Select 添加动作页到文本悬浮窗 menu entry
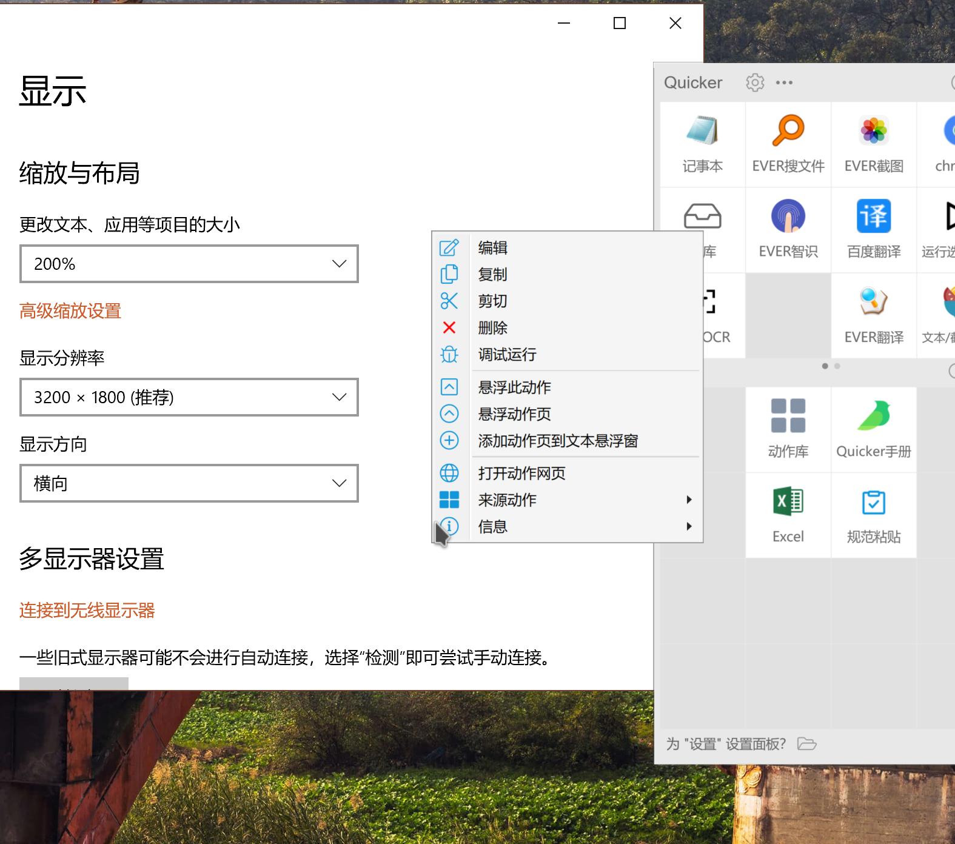Image resolution: width=955 pixels, height=844 pixels. (x=568, y=440)
